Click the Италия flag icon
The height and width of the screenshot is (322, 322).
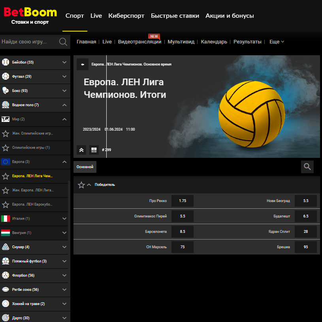(6, 219)
